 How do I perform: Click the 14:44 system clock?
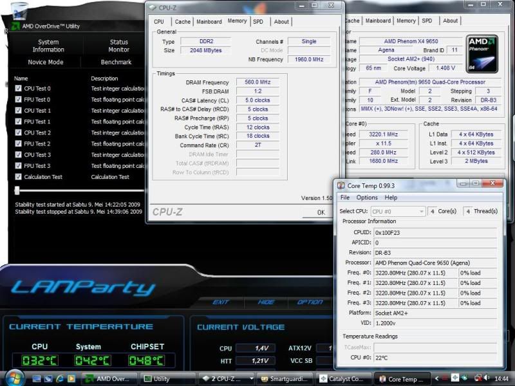pyautogui.click(x=501, y=378)
